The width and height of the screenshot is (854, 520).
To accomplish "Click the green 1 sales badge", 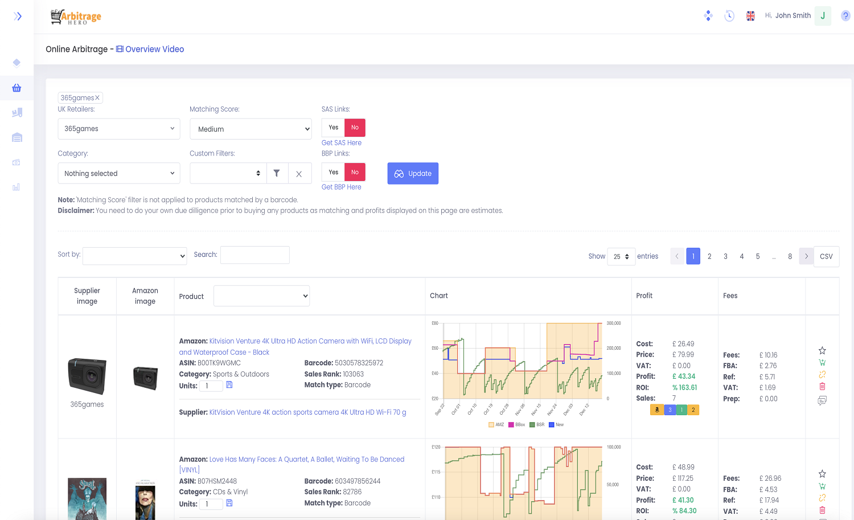I will [681, 410].
